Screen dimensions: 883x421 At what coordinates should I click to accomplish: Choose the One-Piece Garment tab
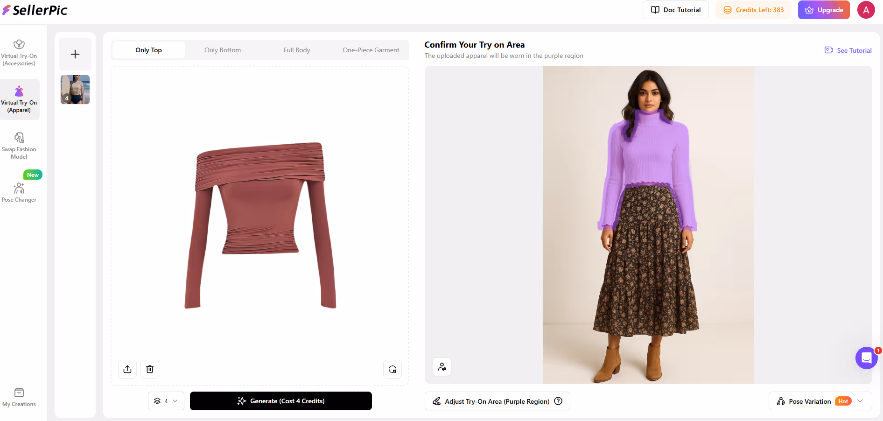coord(371,50)
